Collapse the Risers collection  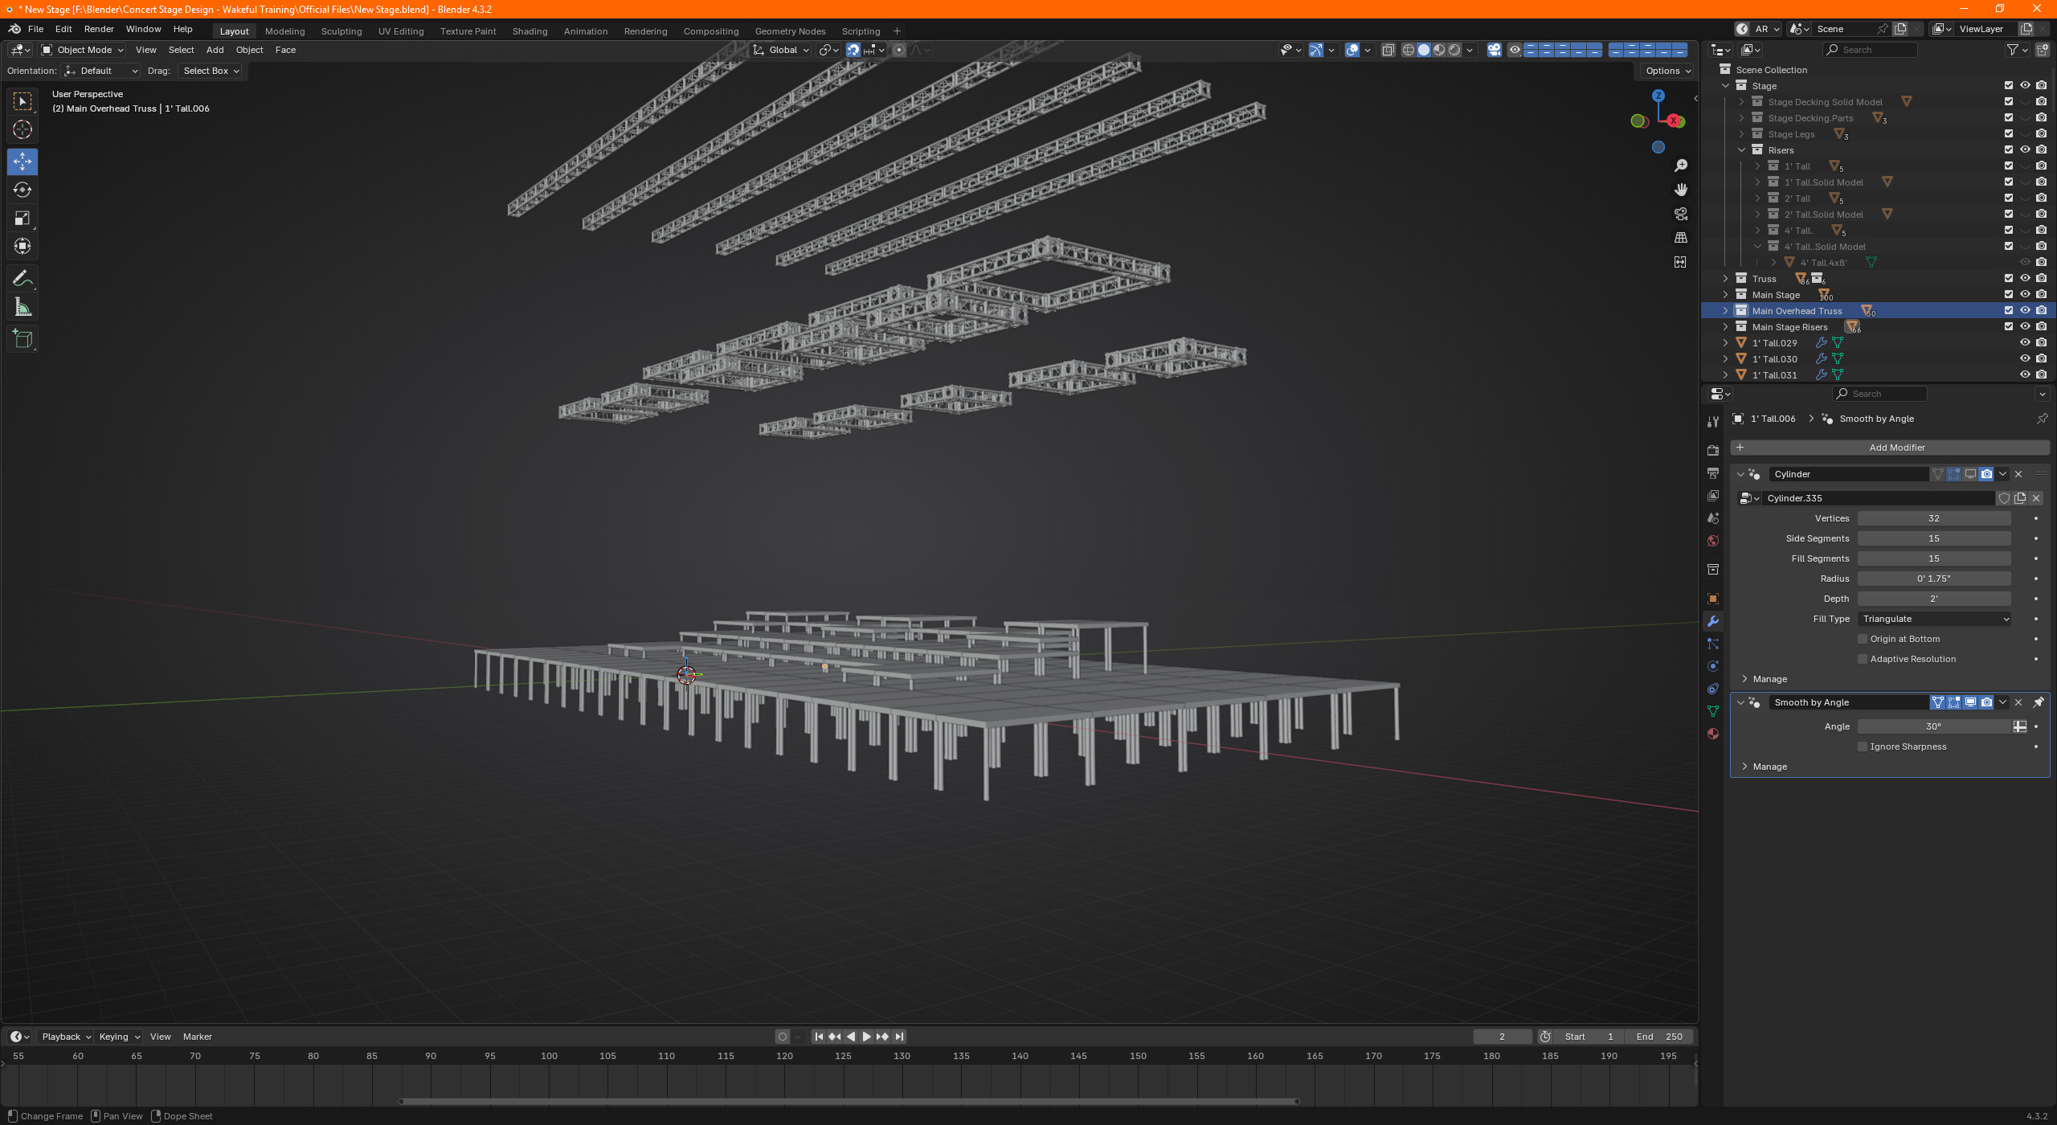(x=1740, y=149)
